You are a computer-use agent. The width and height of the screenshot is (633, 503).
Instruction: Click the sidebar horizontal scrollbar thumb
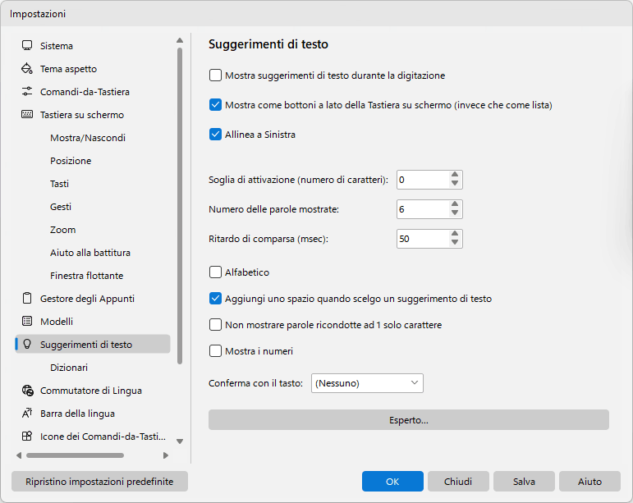(75, 455)
